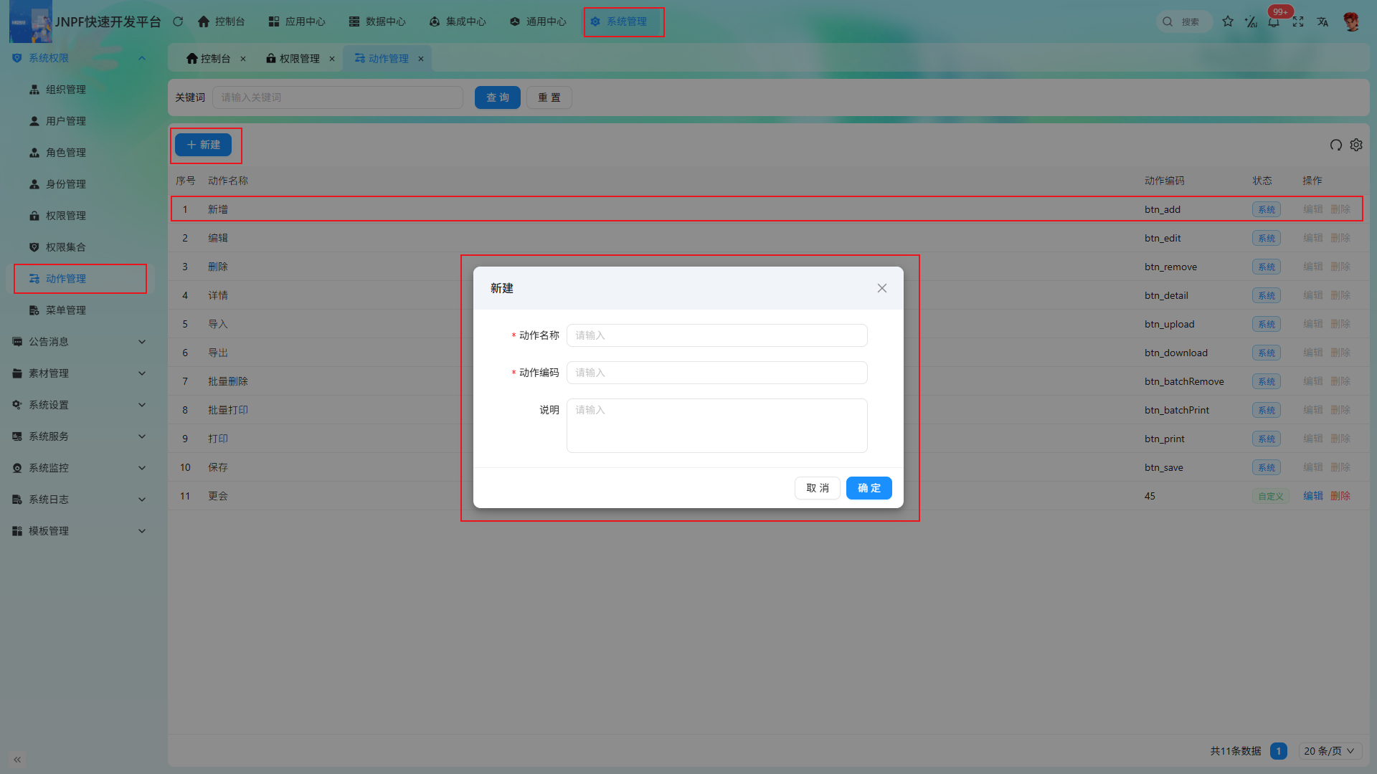This screenshot has width=1377, height=774.
Task: Go to 通用中心 in the top navigation
Action: 538,21
